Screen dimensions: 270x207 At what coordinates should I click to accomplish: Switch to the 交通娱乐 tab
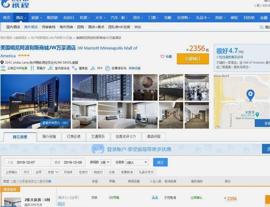point(98,137)
